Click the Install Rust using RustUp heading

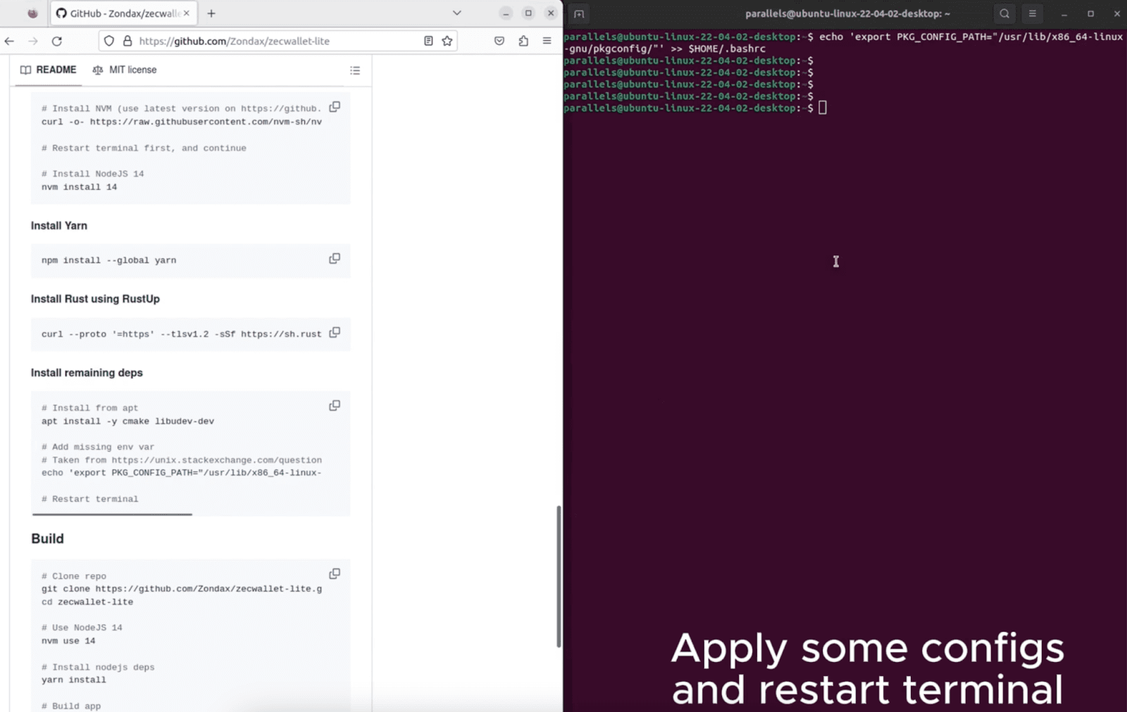95,299
